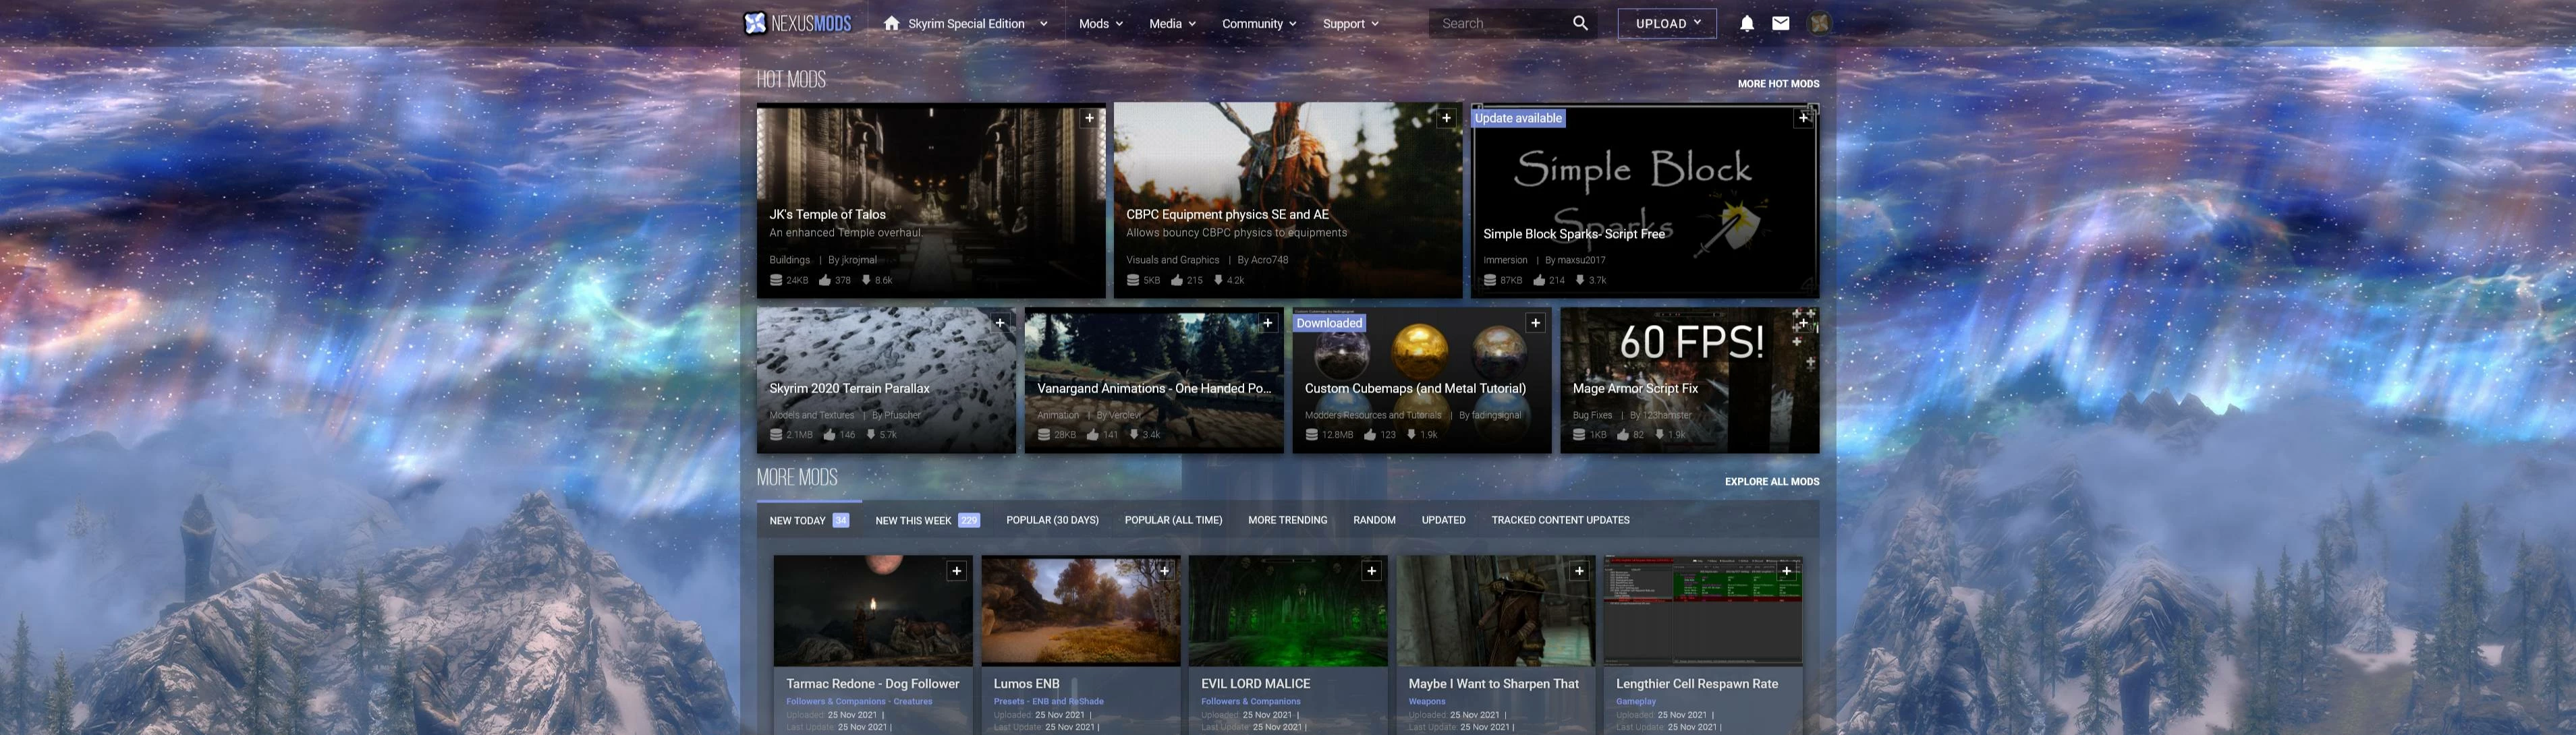Open Skyrim 2020 Terrain Parallax title
This screenshot has height=735, width=2576.
point(849,388)
